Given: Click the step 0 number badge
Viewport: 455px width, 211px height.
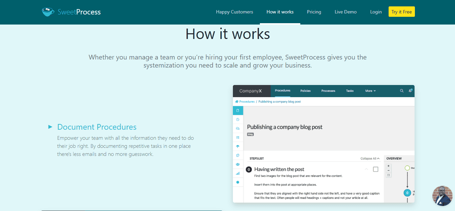Looking at the screenshot, I should tap(249, 170).
